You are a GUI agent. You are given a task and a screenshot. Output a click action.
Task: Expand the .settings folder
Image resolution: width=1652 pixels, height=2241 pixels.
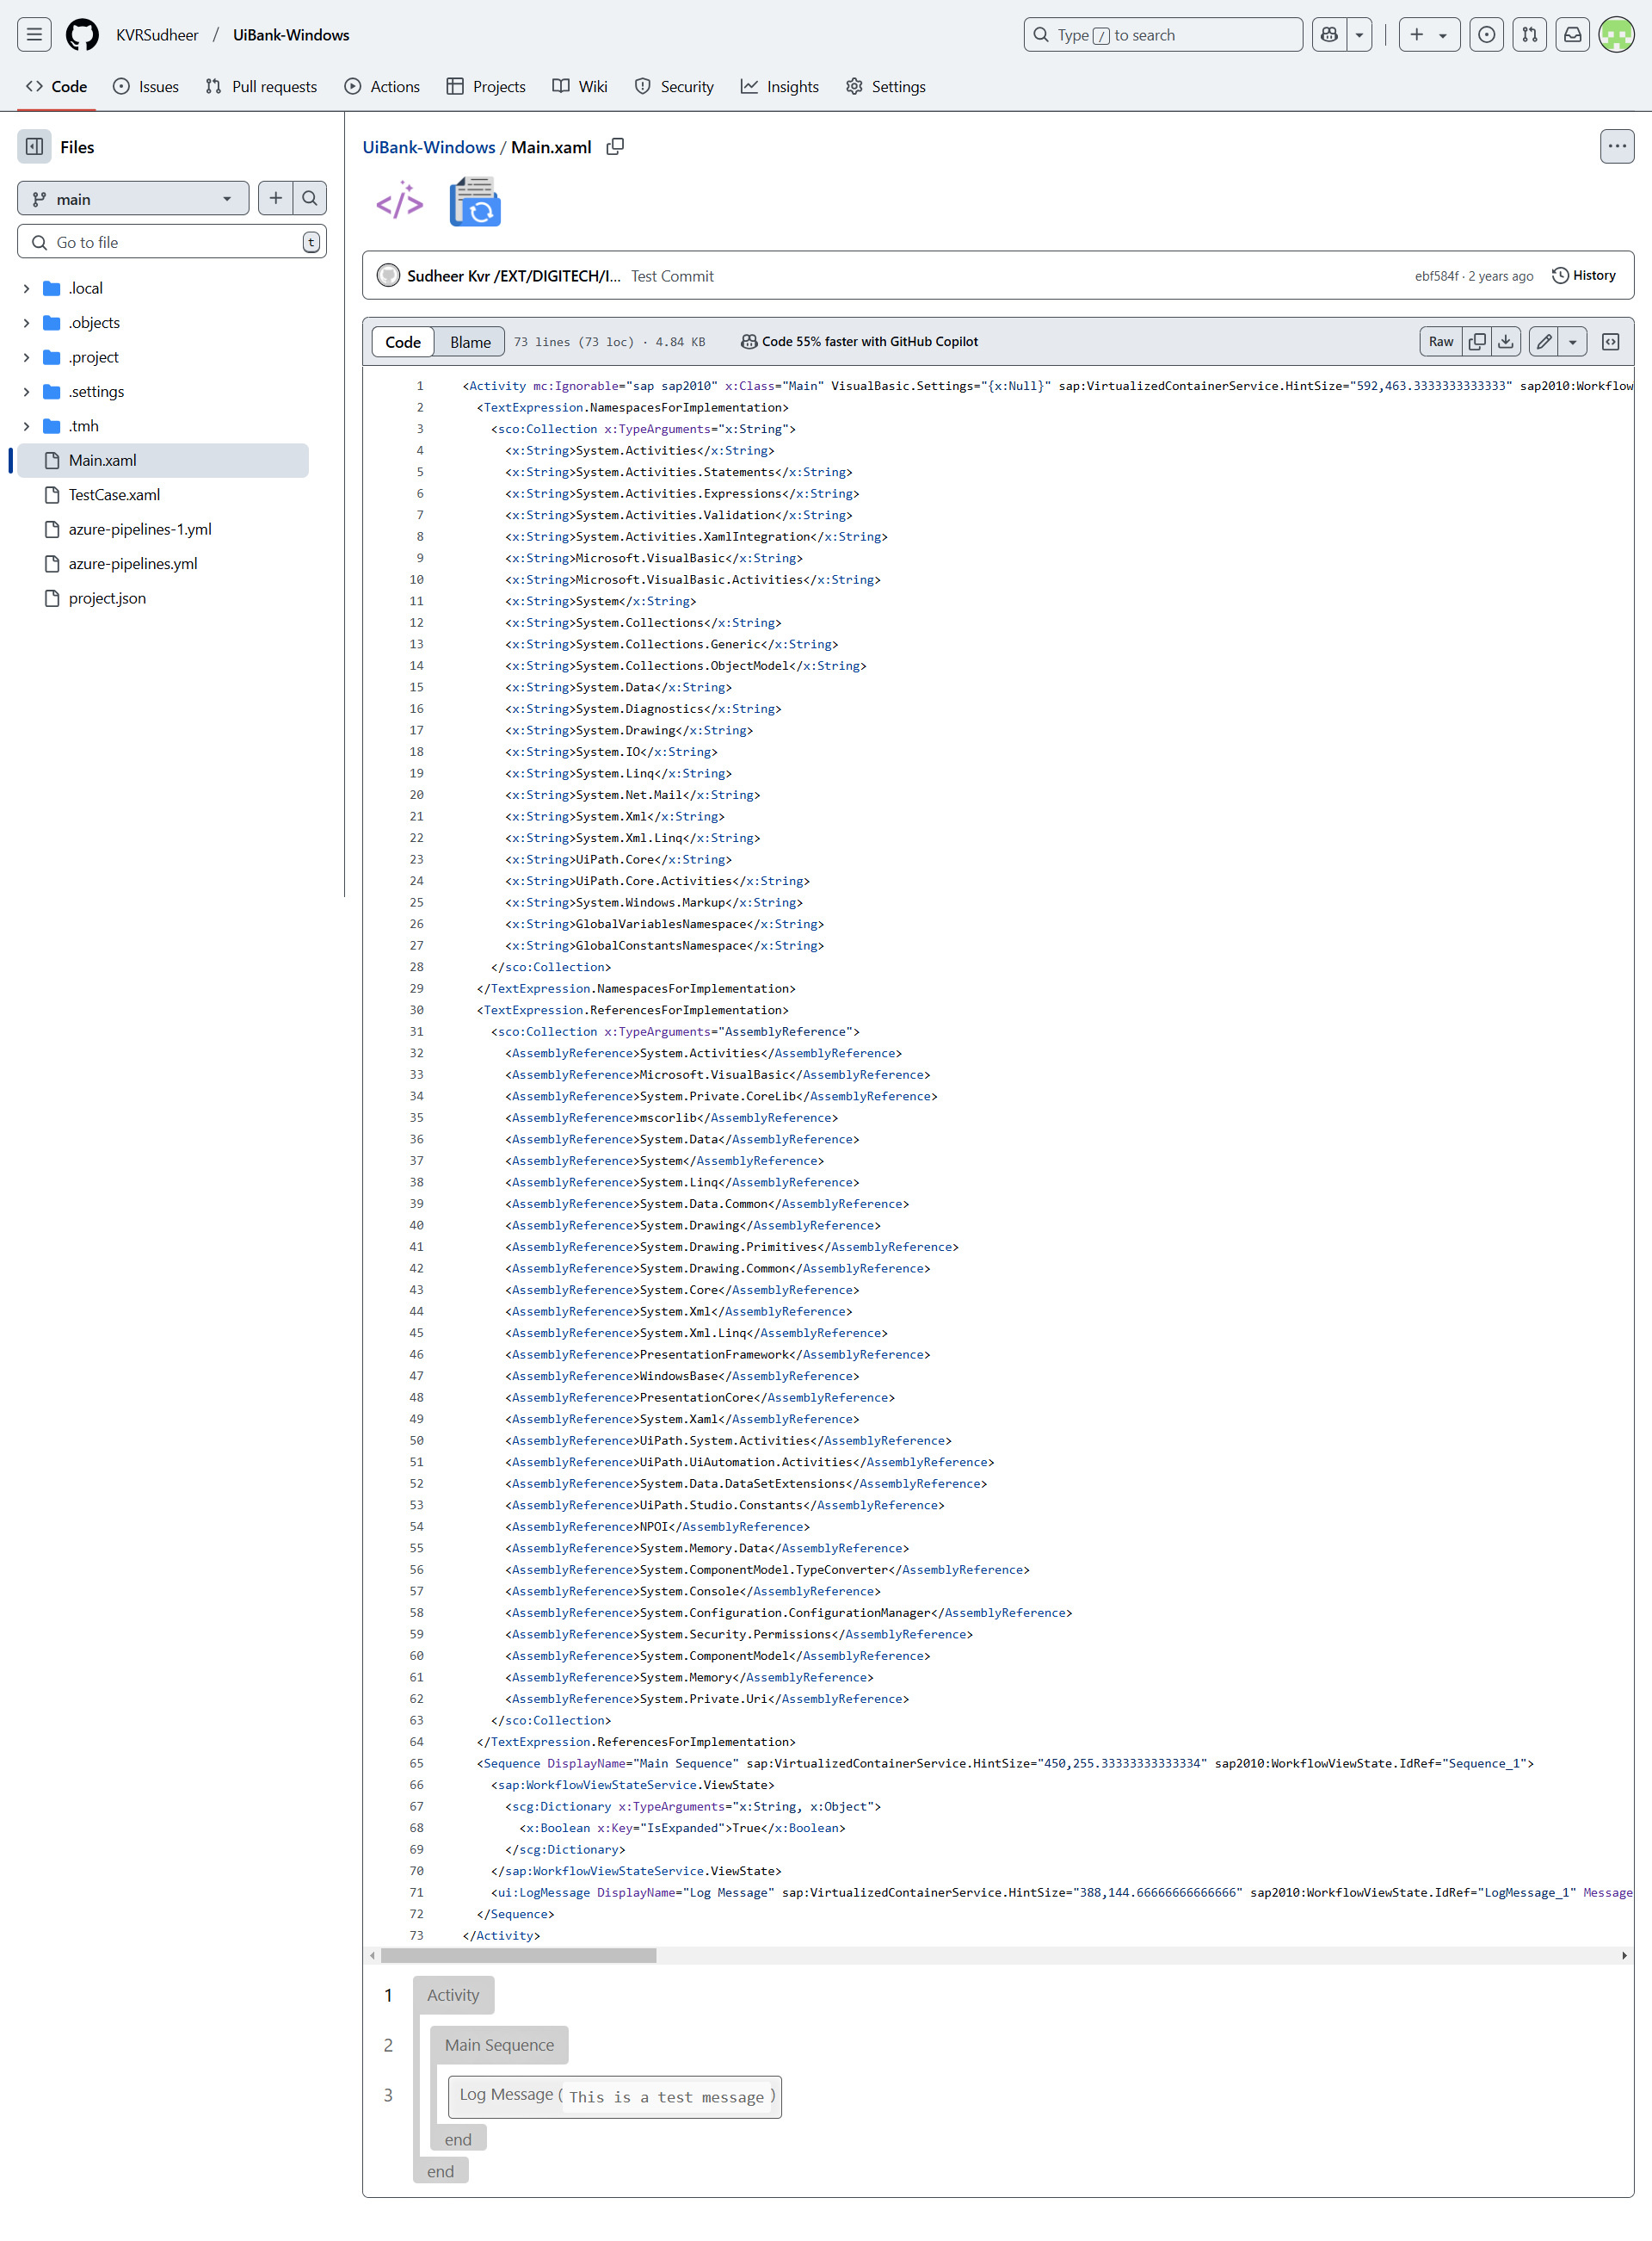[27, 393]
